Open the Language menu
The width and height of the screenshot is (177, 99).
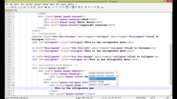[38, 4]
